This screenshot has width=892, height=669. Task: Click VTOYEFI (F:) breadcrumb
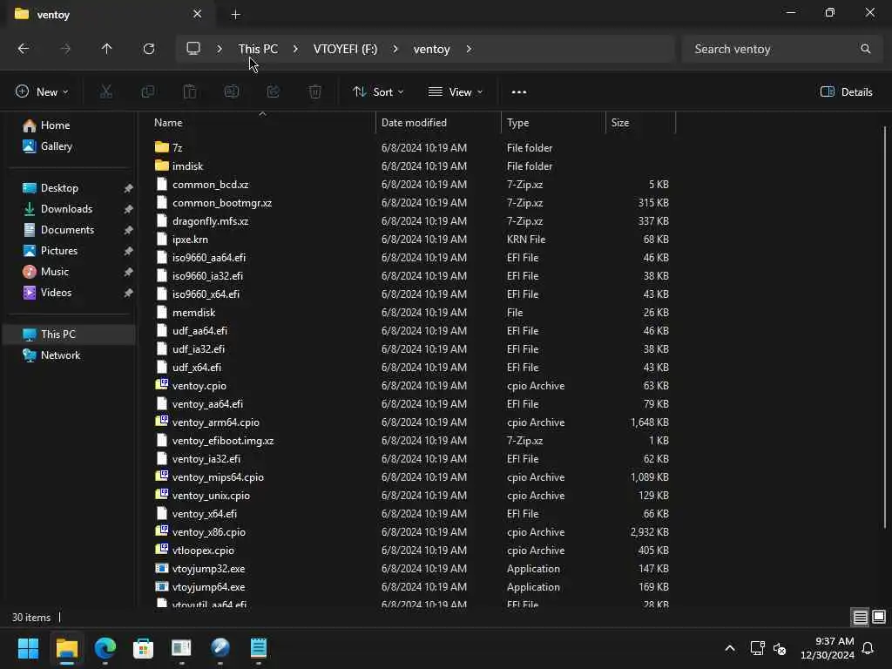(345, 49)
